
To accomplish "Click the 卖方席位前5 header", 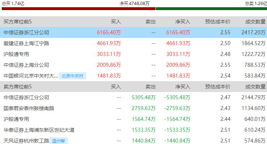I will click(18, 87).
